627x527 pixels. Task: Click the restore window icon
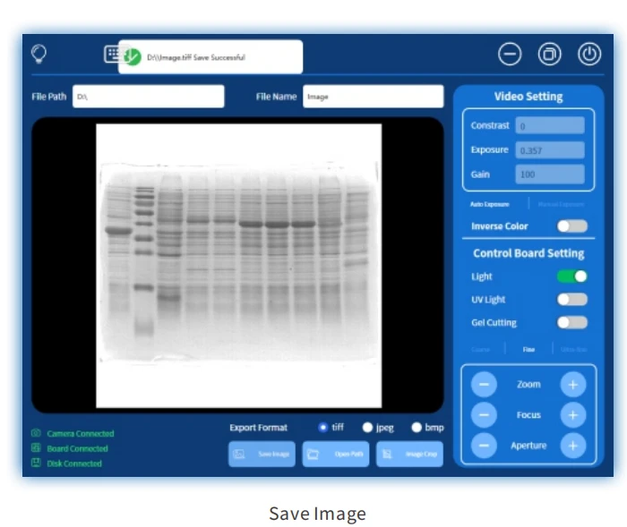[549, 54]
